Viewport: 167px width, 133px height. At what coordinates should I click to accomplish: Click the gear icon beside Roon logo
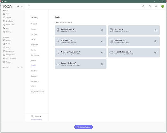point(18,6)
